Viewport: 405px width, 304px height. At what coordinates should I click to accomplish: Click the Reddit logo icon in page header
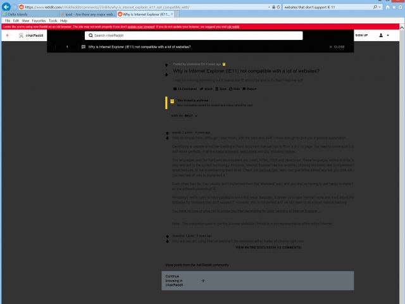tap(7, 35)
